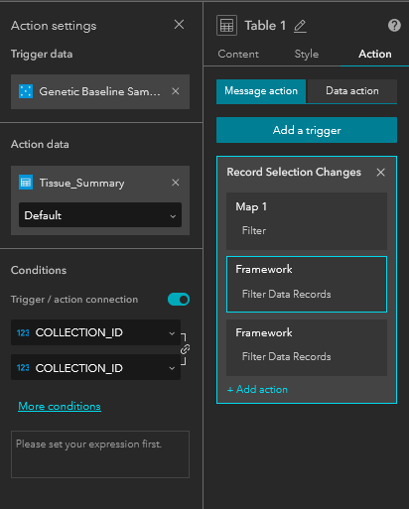Expand the first COLLECTION_ID field dropdown
This screenshot has height=509, width=409.
click(95, 332)
